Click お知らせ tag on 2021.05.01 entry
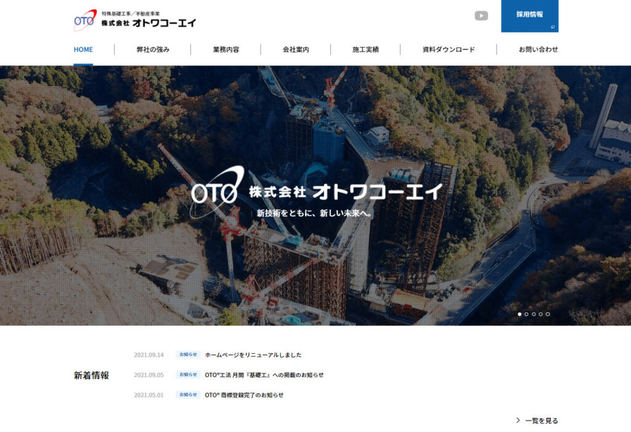The height and width of the screenshot is (432, 631). tap(188, 395)
